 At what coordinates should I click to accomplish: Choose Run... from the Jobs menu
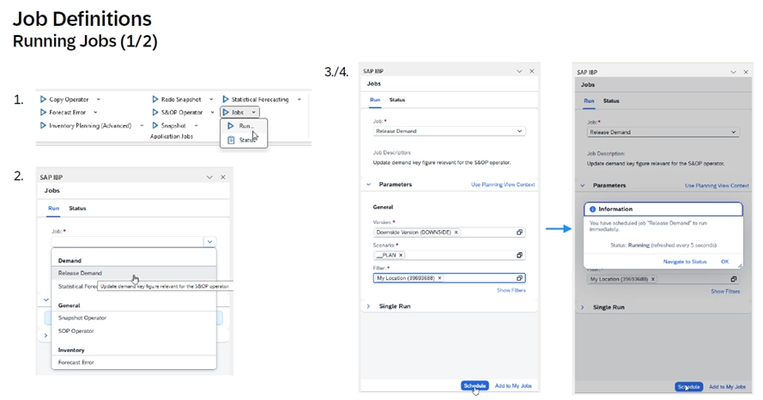(245, 126)
